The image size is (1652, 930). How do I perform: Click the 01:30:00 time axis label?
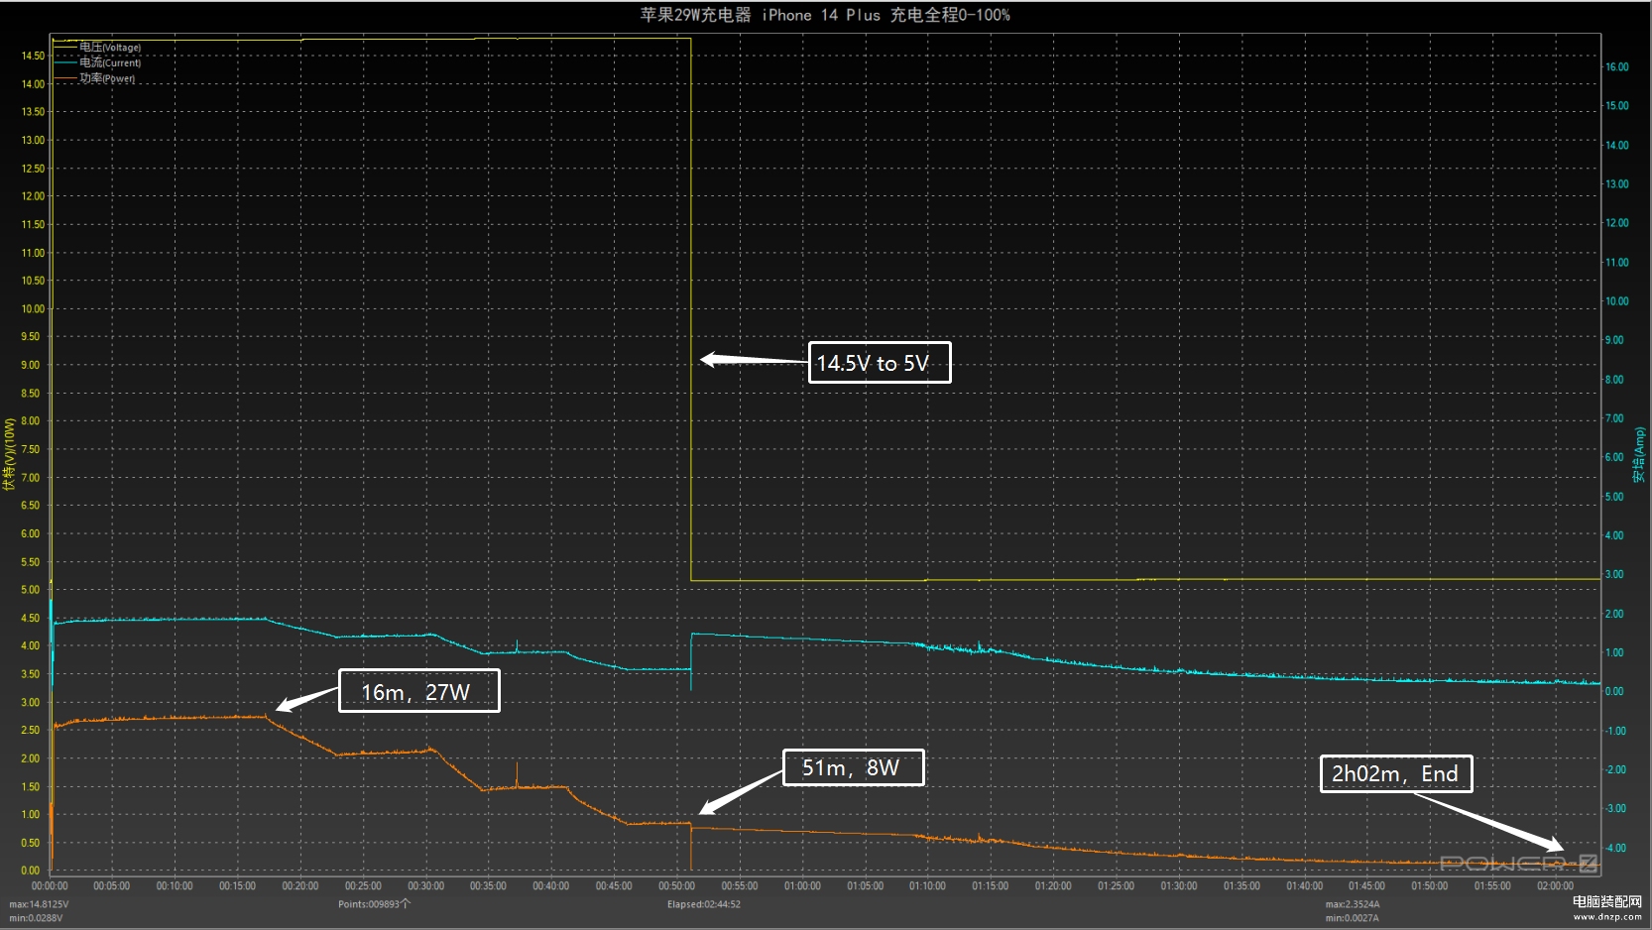(x=1178, y=886)
